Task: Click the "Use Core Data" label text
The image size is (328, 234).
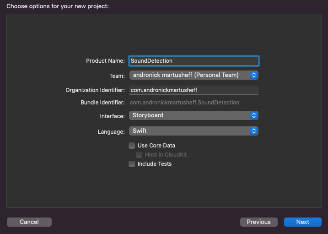Action: click(x=156, y=146)
